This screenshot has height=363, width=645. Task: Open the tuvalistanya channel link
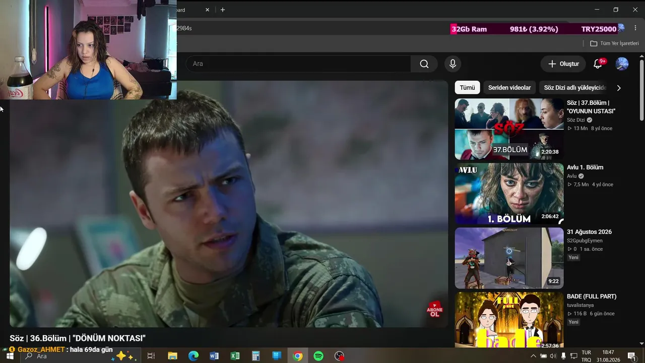580,306
